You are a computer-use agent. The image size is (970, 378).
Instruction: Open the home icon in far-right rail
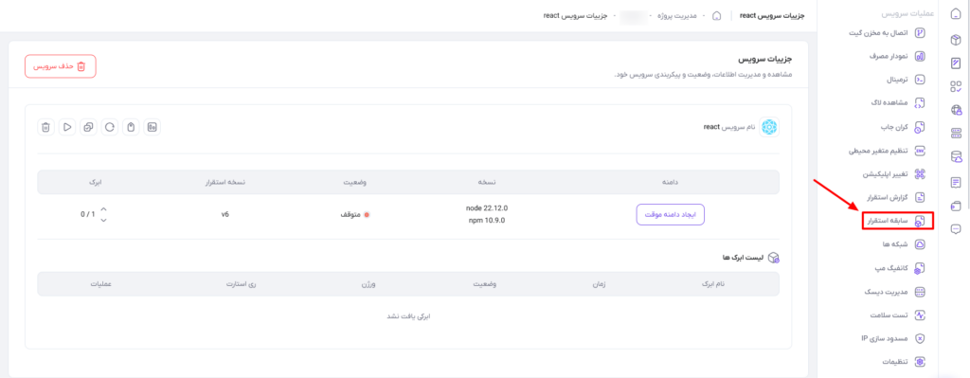click(955, 16)
